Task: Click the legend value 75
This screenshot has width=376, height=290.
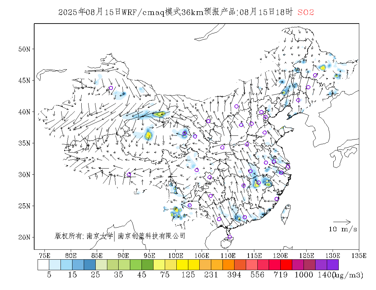Action: point(165,275)
